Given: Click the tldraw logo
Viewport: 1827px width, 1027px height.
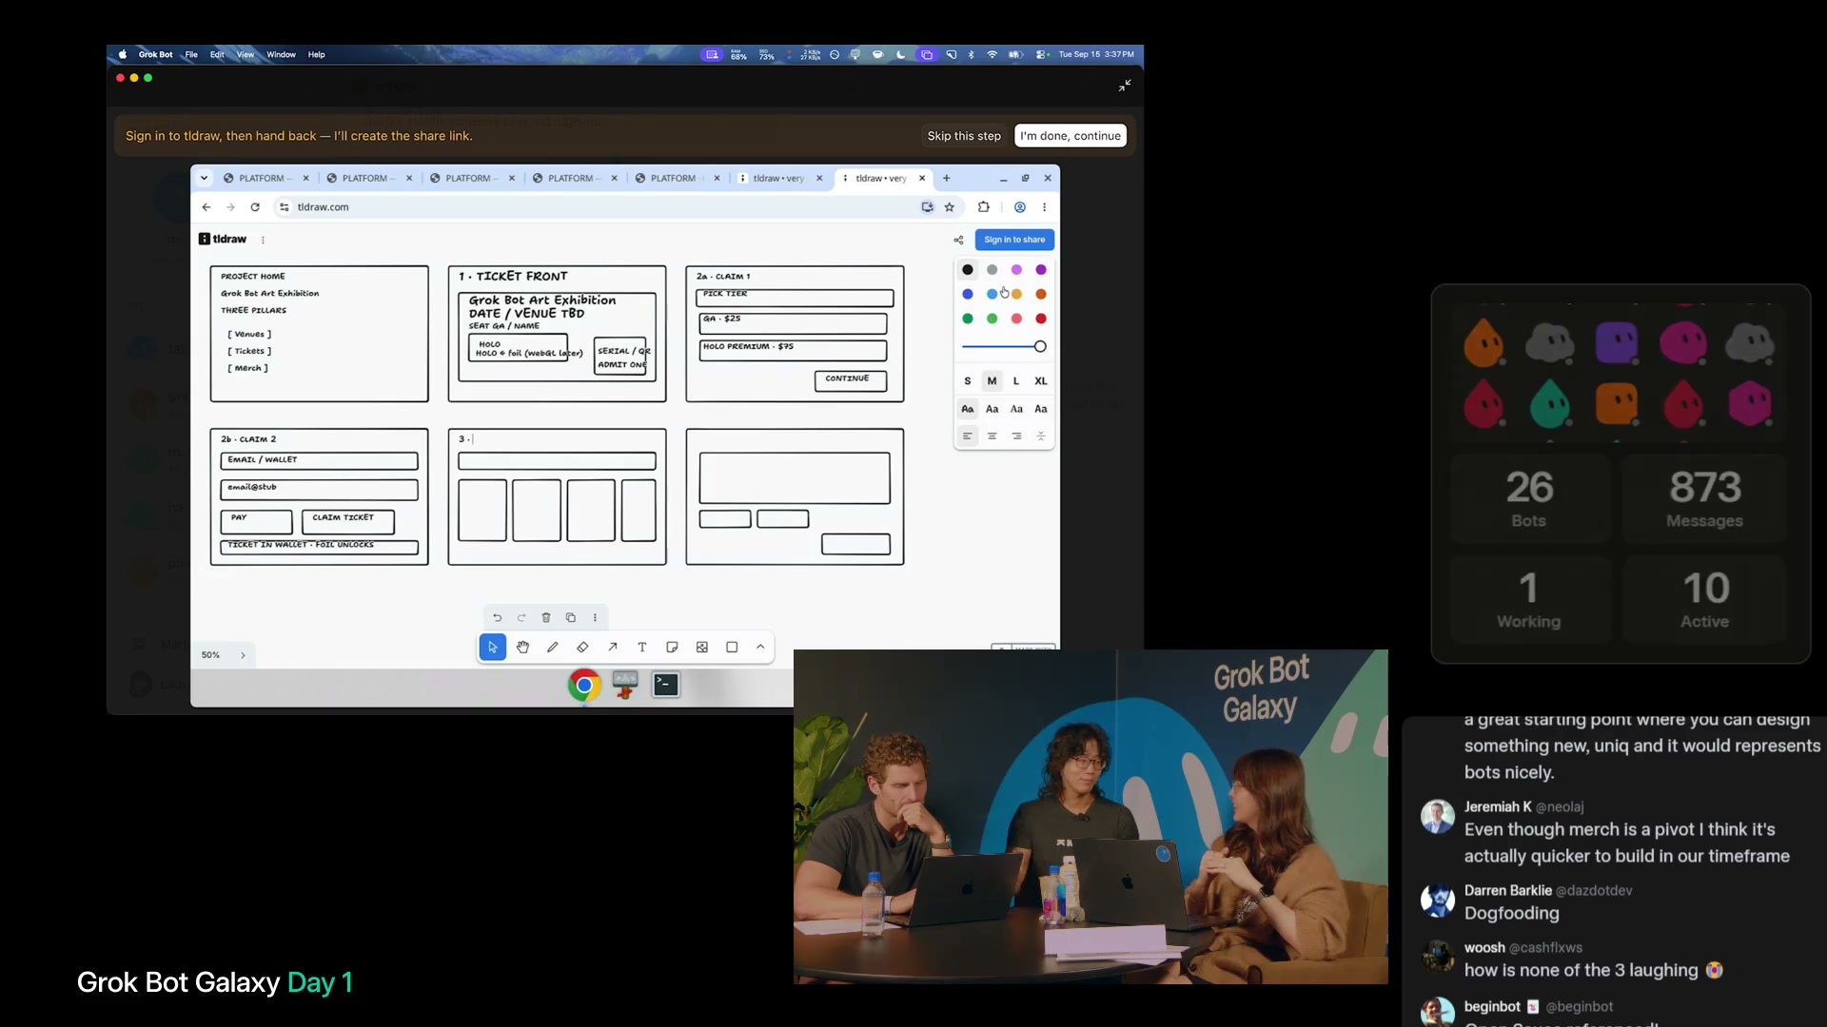Looking at the screenshot, I should (223, 240).
